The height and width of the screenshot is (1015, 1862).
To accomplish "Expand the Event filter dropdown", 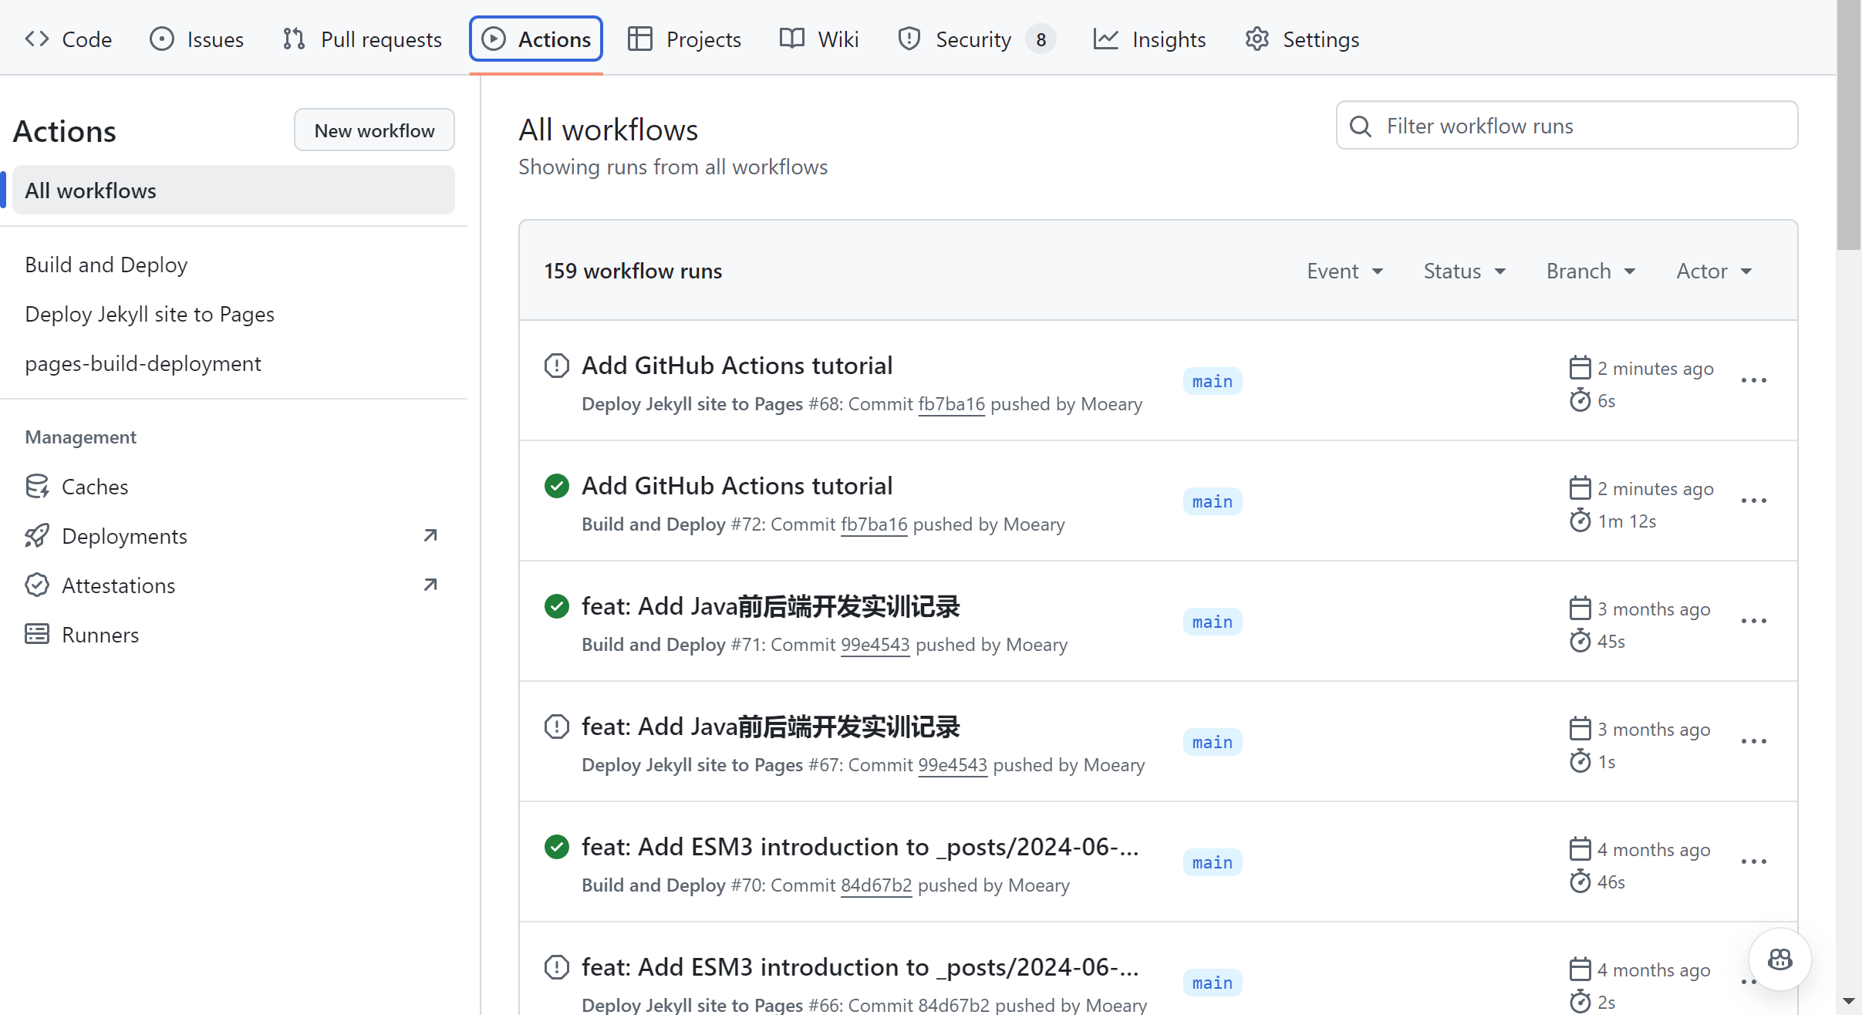I will coord(1344,271).
